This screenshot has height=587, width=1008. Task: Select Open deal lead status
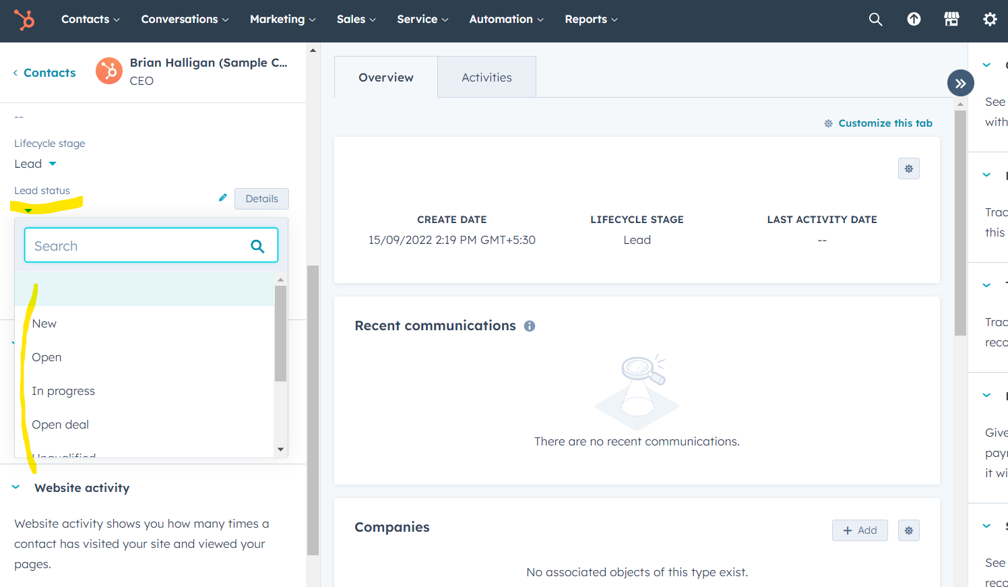[144, 425]
